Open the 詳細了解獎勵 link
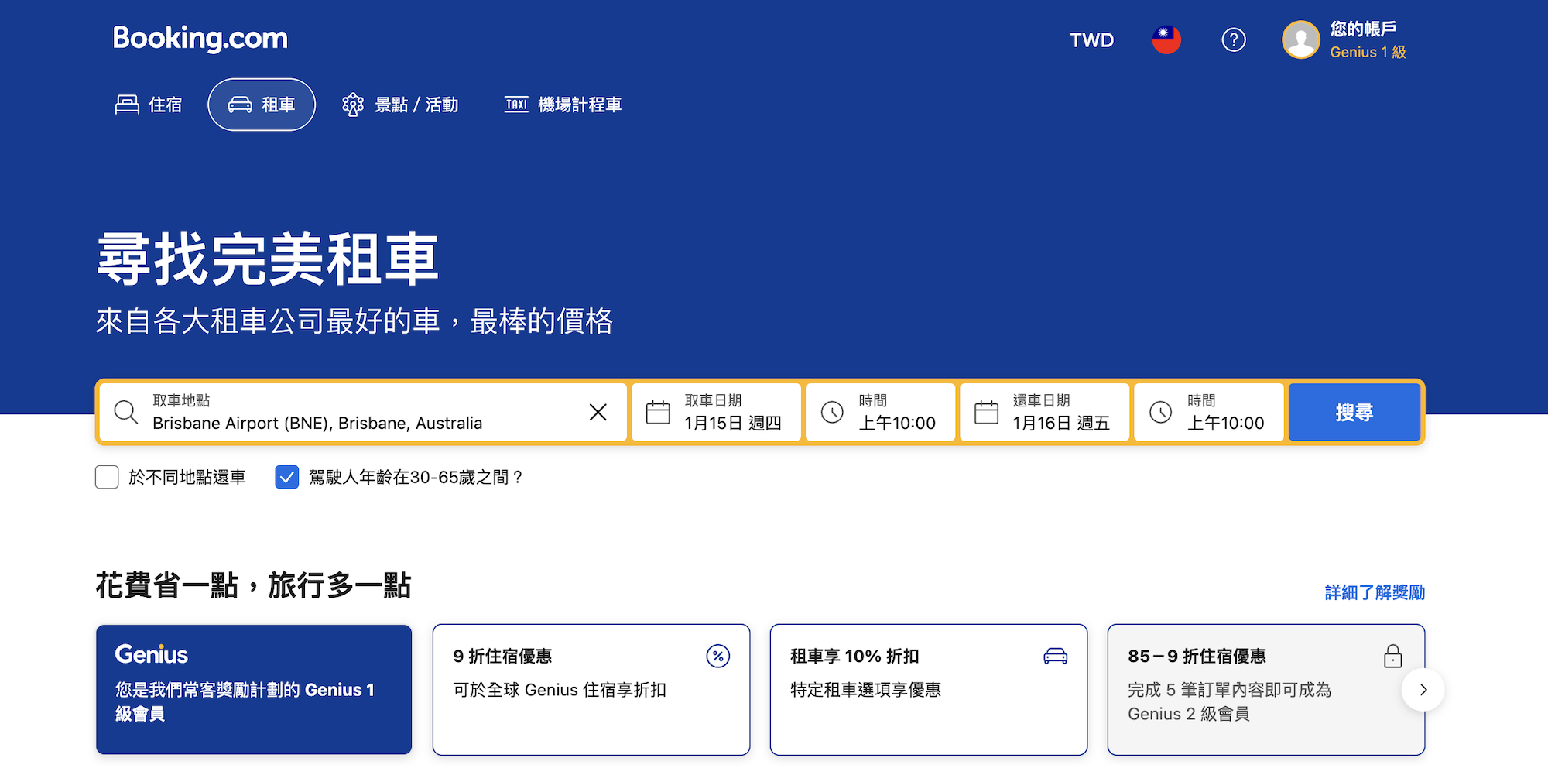 pos(1374,592)
